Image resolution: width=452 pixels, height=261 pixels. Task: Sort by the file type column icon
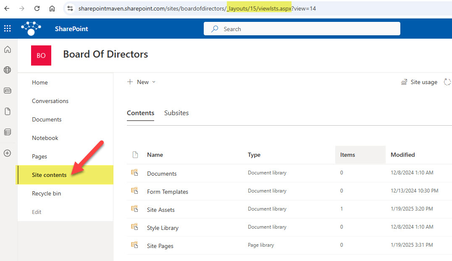pos(135,155)
